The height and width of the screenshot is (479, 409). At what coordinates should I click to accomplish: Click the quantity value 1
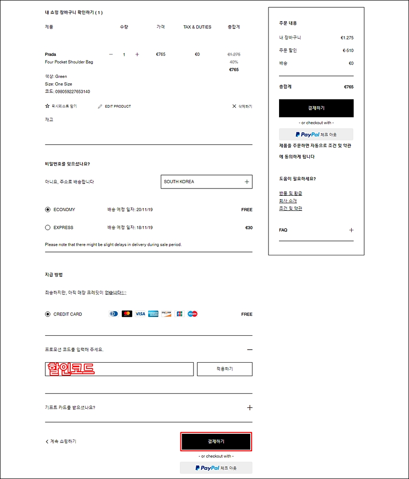124,55
